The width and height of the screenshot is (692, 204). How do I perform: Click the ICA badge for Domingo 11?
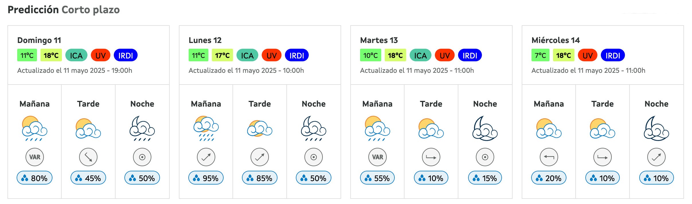76,55
